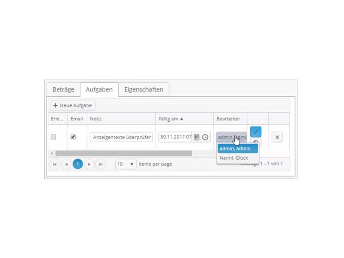344x258 pixels.
Task: Delete the task using the X icon
Action: click(x=277, y=137)
